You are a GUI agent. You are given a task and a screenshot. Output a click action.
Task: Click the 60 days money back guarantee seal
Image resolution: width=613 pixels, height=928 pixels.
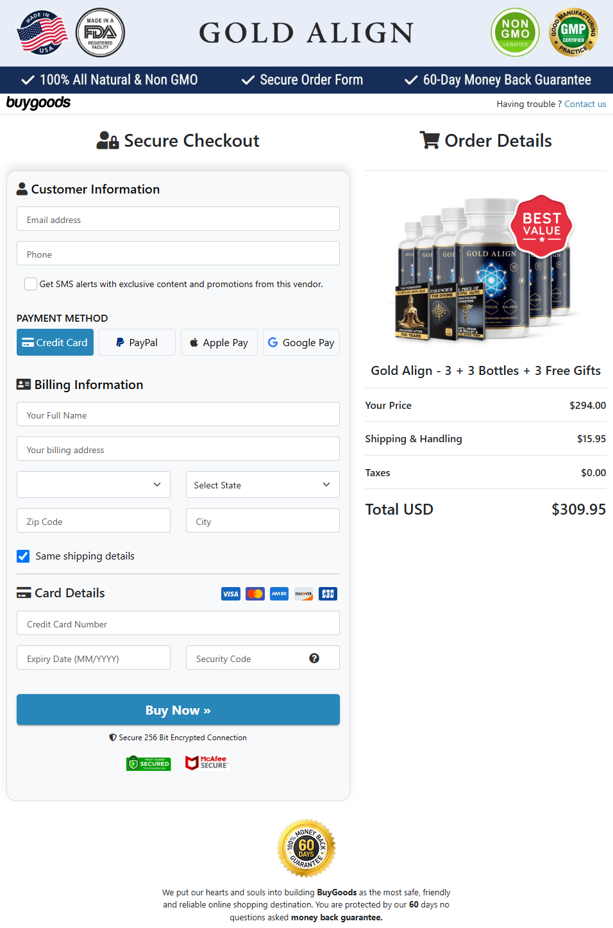(306, 848)
